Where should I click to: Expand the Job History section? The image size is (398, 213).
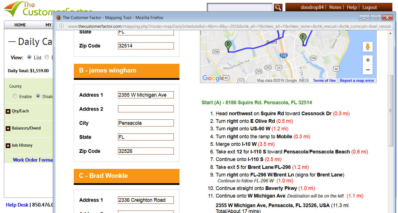(x=8, y=146)
